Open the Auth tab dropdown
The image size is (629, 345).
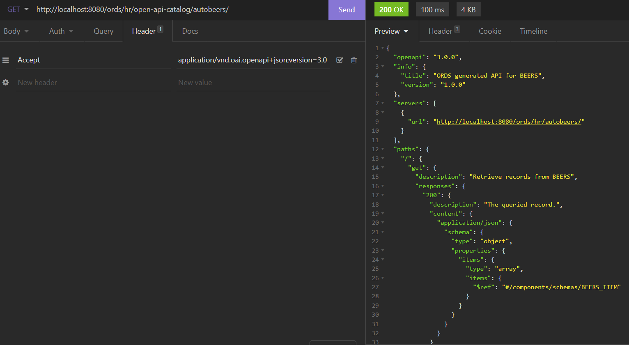click(61, 31)
